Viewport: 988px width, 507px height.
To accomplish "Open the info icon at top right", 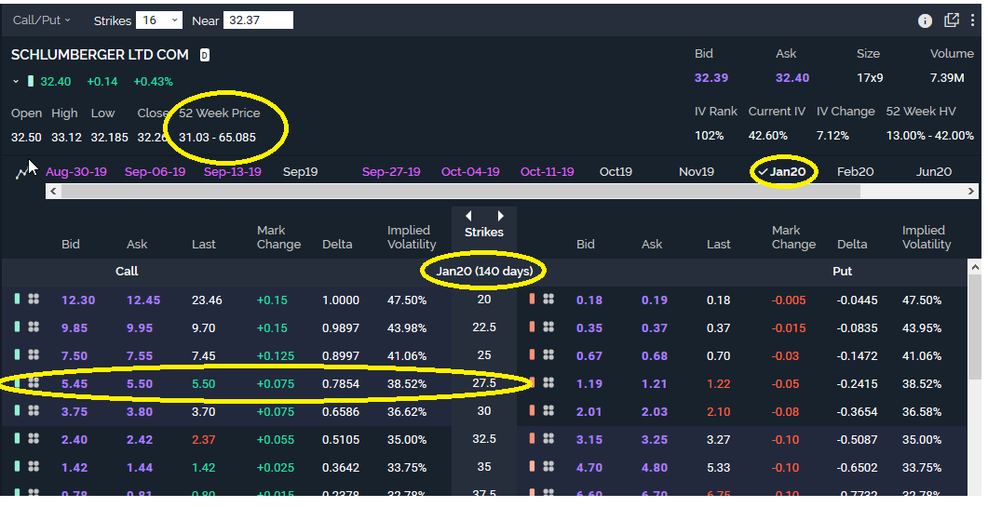I will [x=925, y=20].
